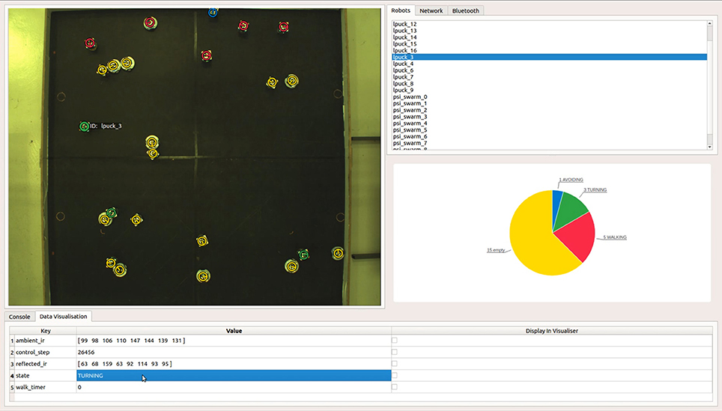Screen dimensions: 722x411
Task: Click the robots list scrollbar up arrow
Action: click(x=709, y=23)
